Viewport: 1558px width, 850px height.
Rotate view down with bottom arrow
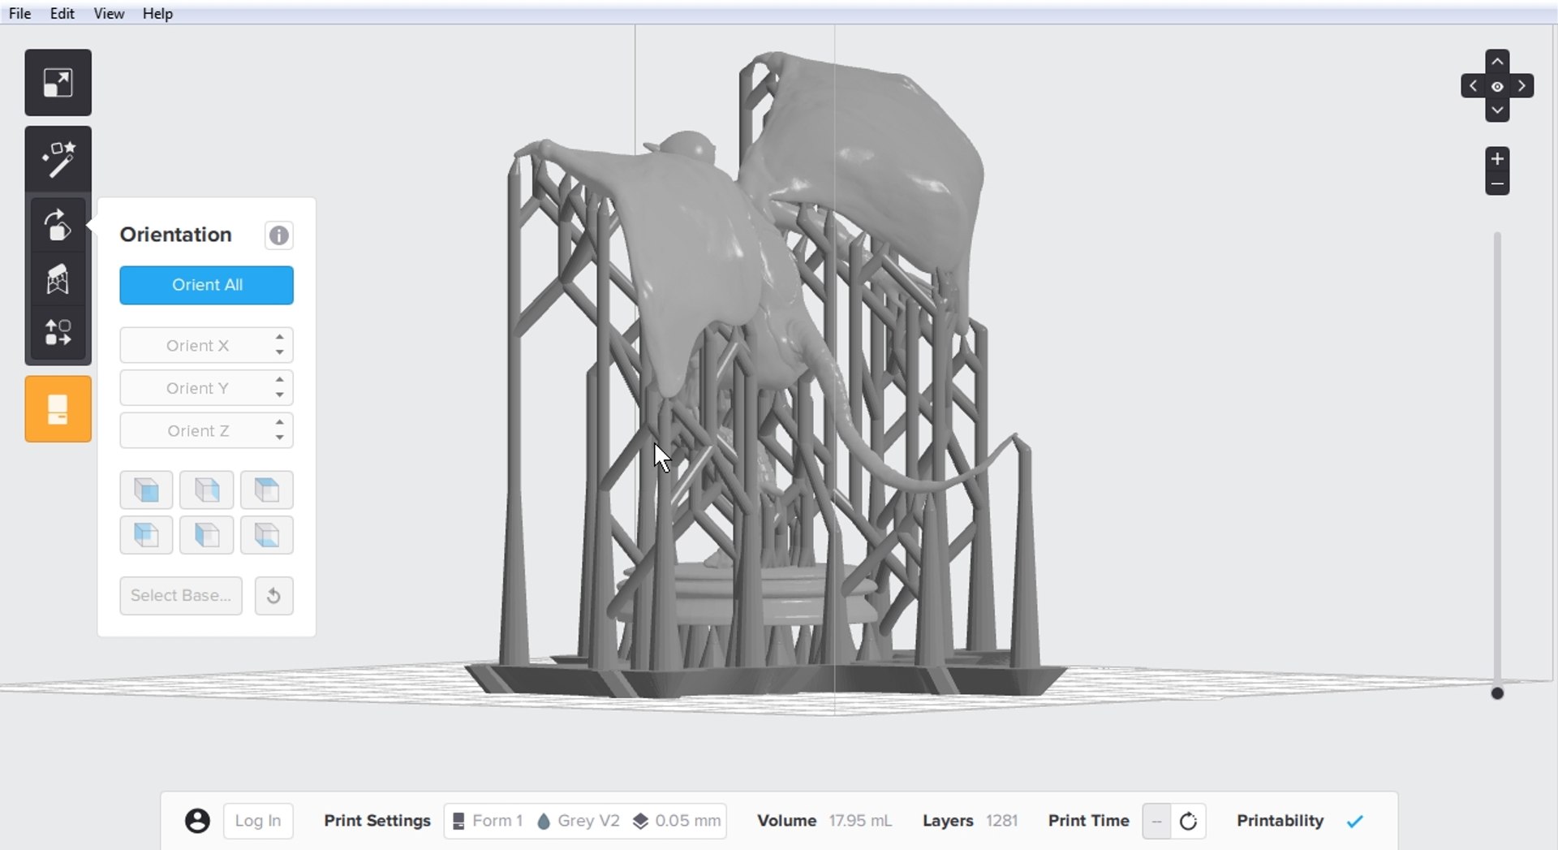tap(1497, 110)
